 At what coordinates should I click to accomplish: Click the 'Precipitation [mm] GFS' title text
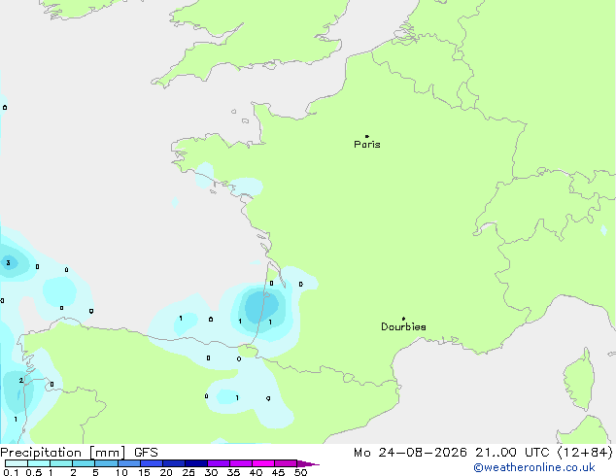coord(79,453)
